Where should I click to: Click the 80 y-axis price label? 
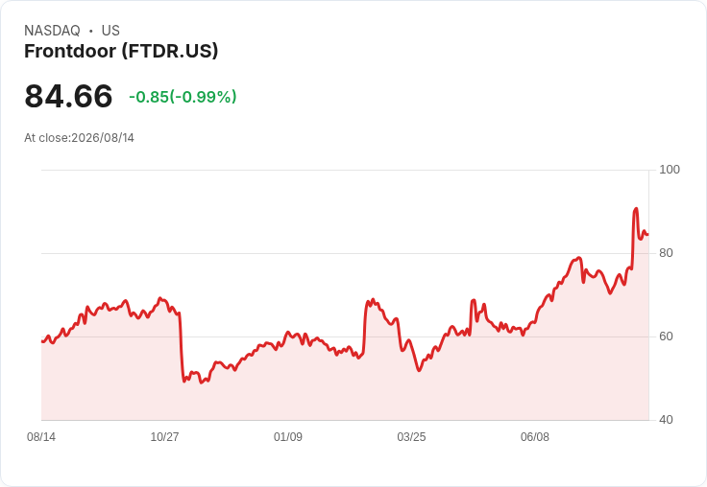pos(666,253)
